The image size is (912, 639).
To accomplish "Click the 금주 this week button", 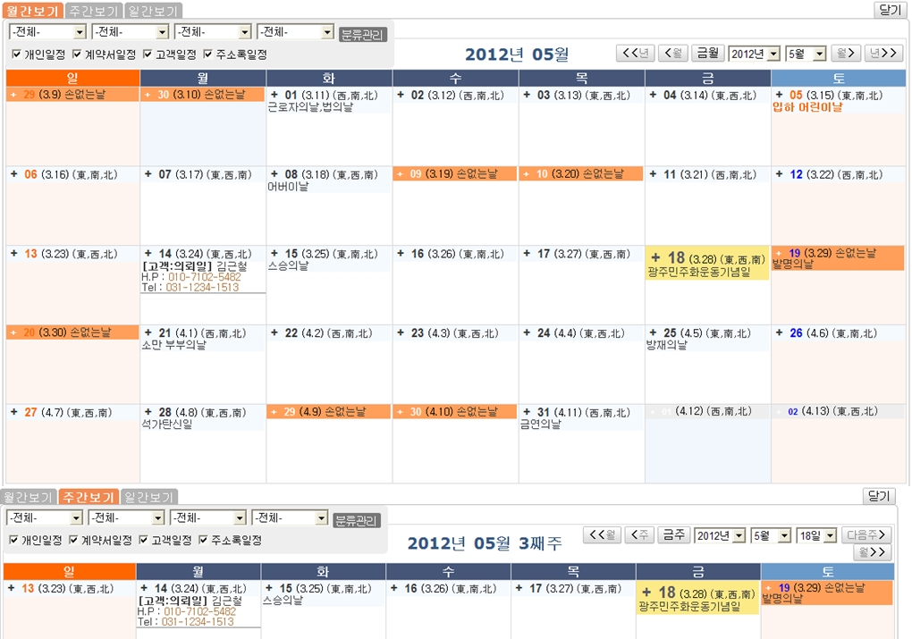I will pos(673,535).
